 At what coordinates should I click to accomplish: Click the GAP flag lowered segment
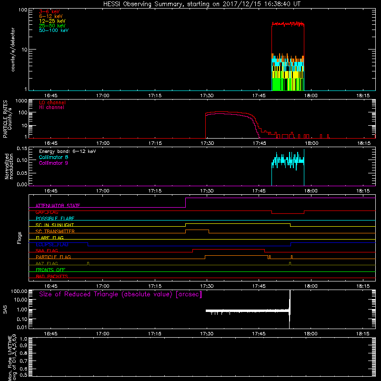pyautogui.click(x=288, y=213)
